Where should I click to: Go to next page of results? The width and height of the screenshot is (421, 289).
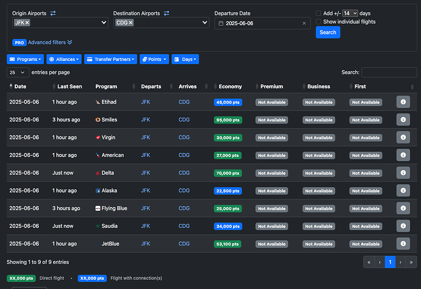400,262
